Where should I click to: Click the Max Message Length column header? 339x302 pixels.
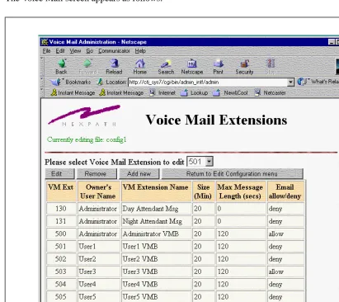click(x=240, y=191)
